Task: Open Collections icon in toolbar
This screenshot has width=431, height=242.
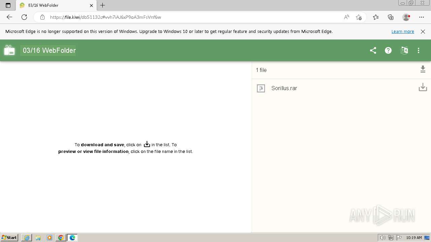Action: pos(391,17)
